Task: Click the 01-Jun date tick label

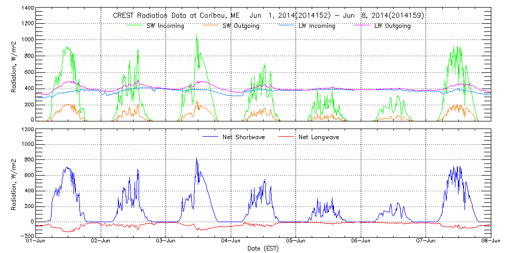Action: pos(36,241)
